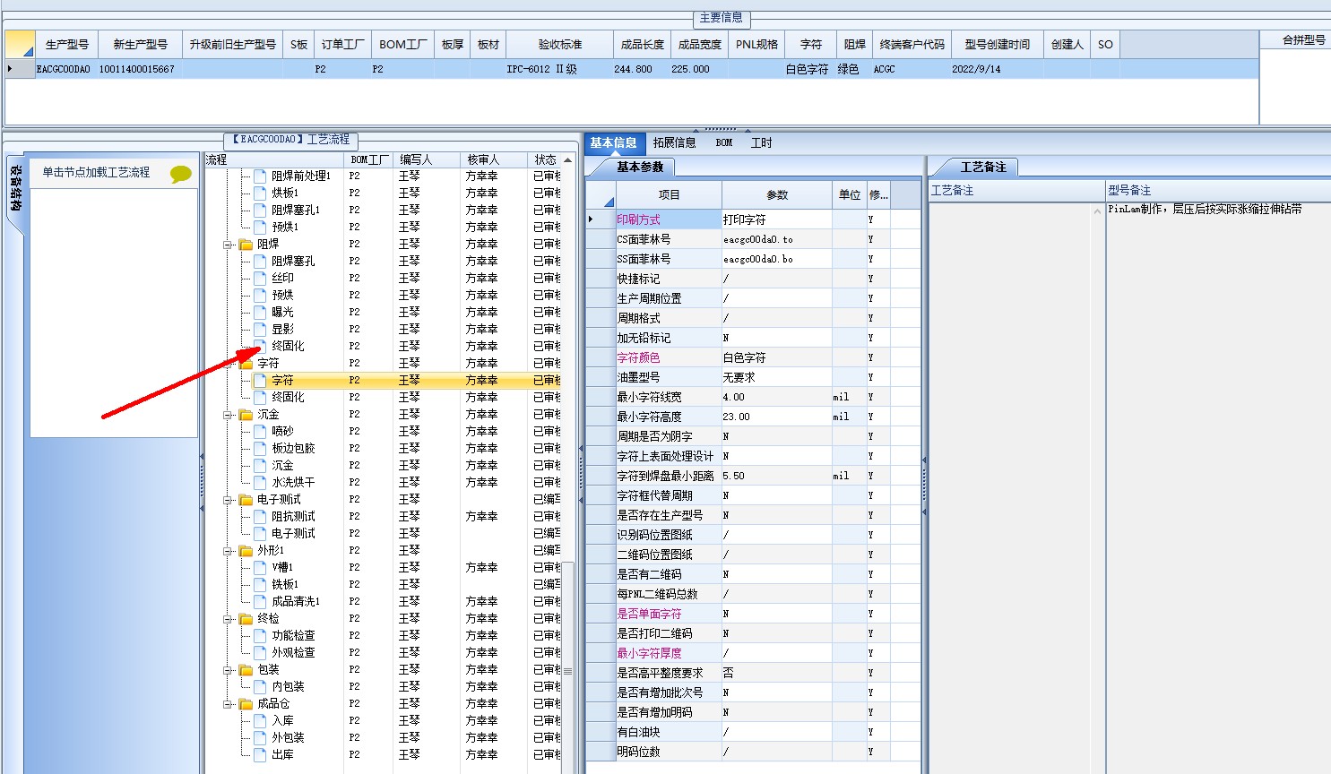Screen dimensions: 1331x774
Task: Click the document icon beside 铣板1
Action: click(x=260, y=584)
